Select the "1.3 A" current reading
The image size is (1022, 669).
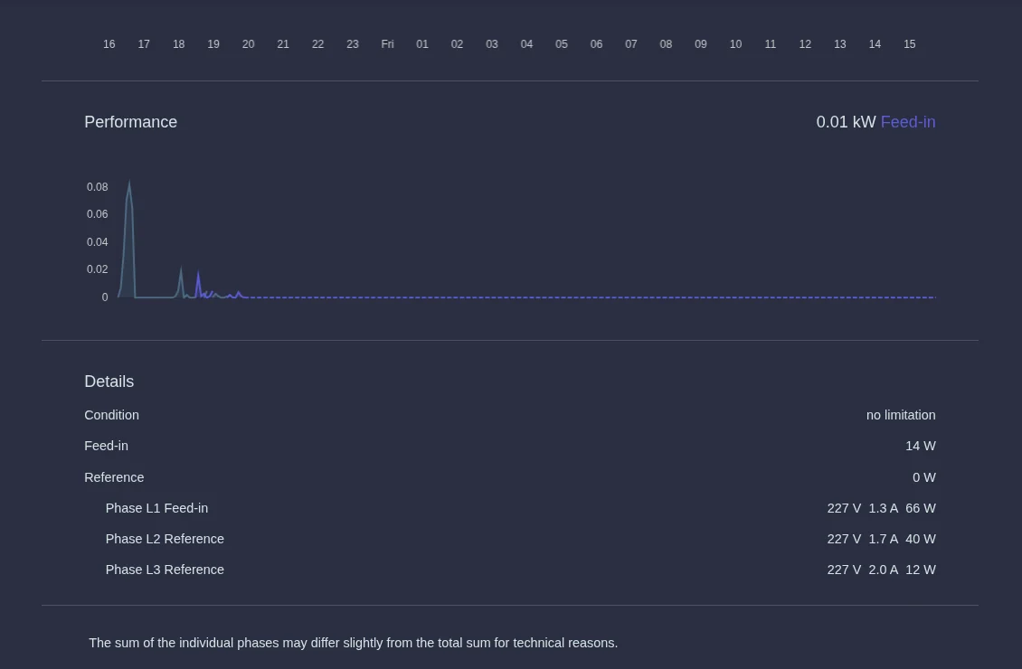point(883,508)
